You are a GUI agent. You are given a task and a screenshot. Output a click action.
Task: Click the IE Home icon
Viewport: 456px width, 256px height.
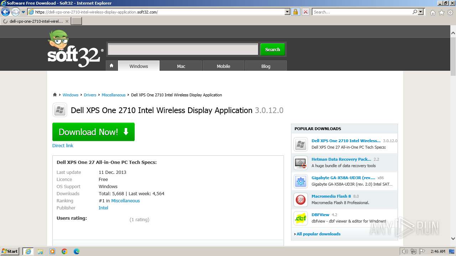click(432, 12)
